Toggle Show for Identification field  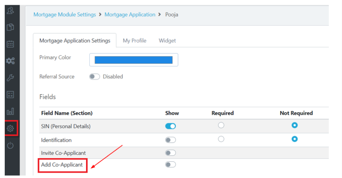(x=171, y=140)
